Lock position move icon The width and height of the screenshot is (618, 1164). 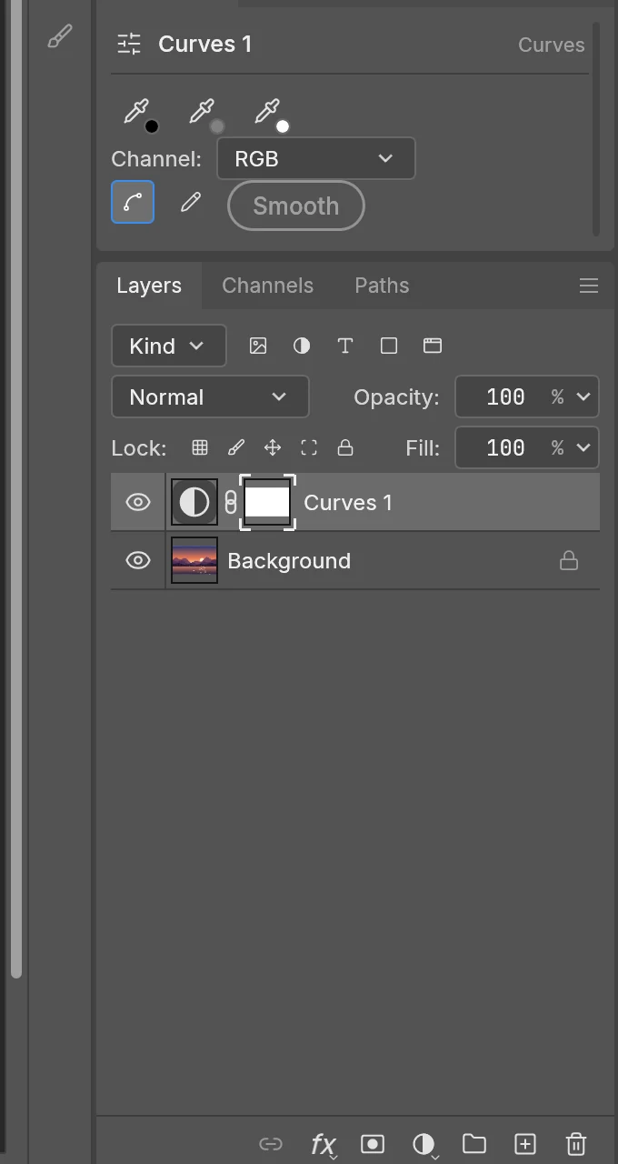click(273, 447)
